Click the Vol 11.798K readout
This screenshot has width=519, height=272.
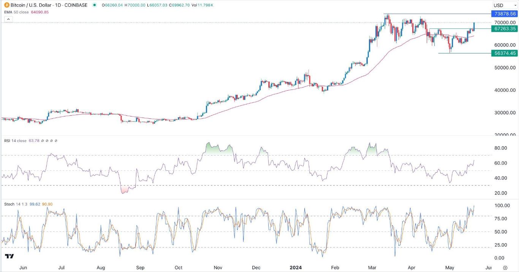click(205, 5)
